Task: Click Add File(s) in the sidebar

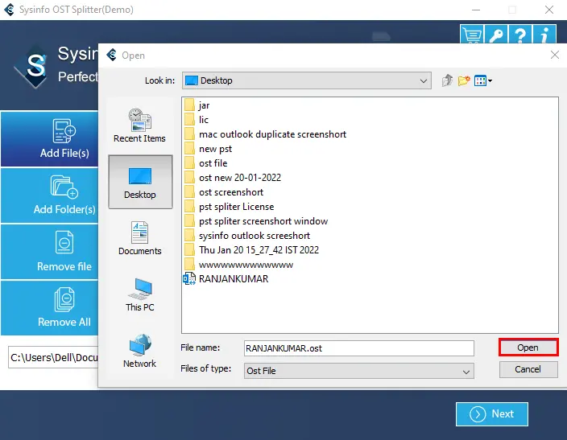Action: [x=50, y=139]
